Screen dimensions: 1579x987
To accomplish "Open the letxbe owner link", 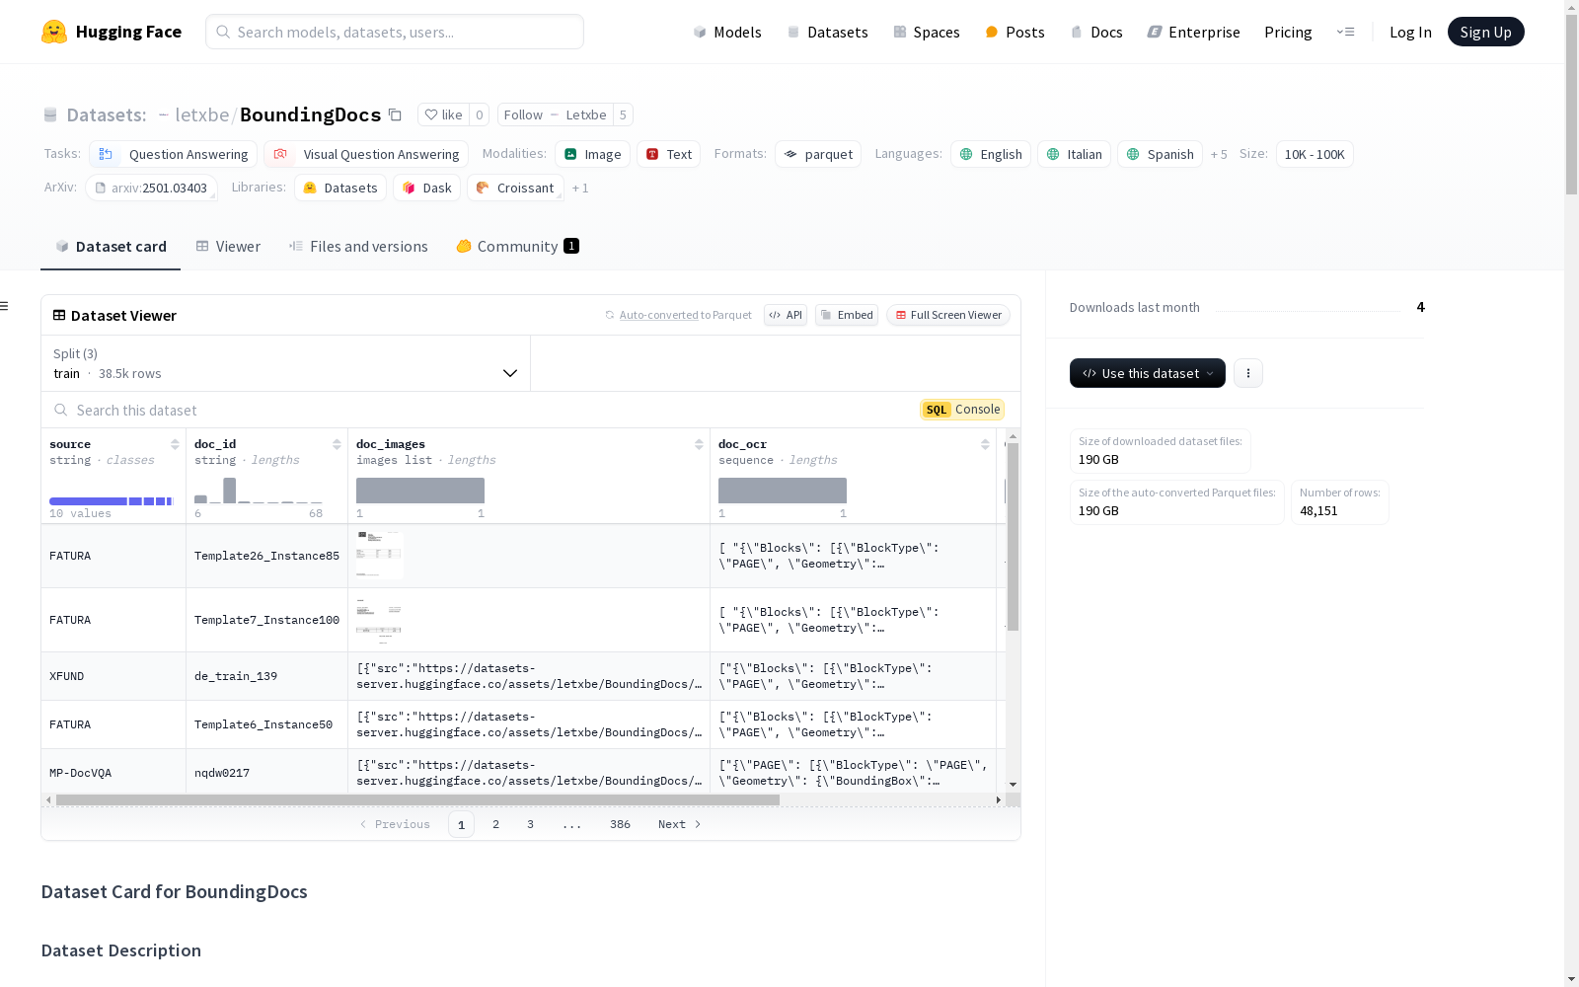I will point(201,114).
